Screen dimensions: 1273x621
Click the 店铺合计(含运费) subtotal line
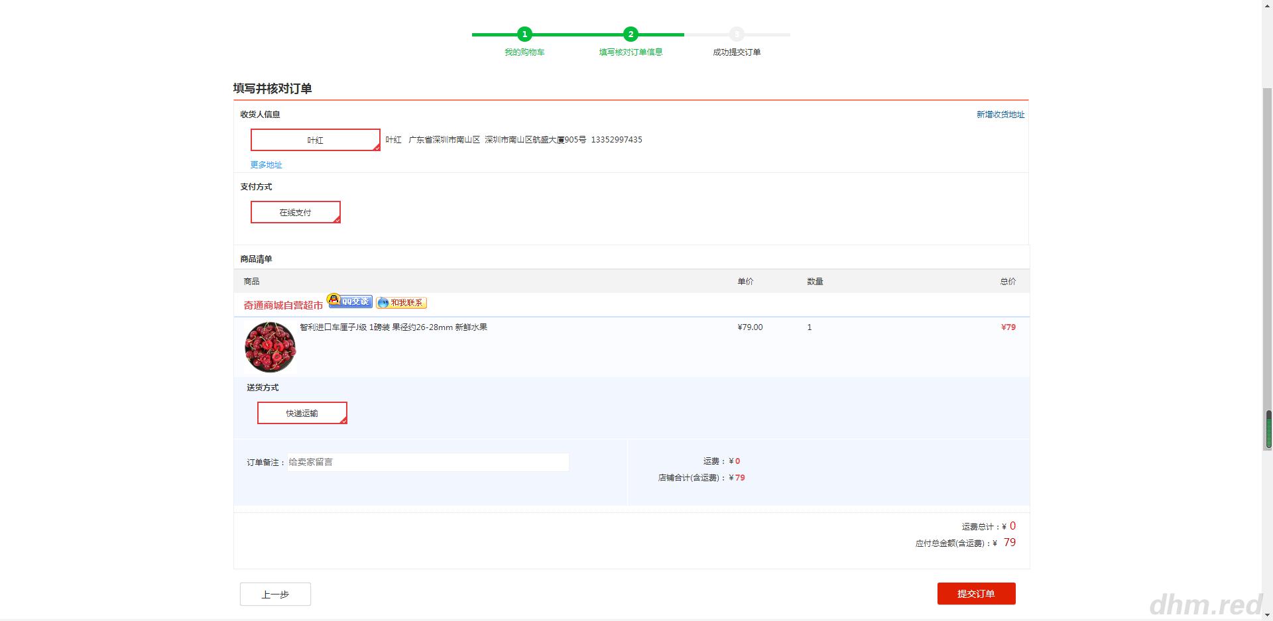pyautogui.click(x=701, y=478)
